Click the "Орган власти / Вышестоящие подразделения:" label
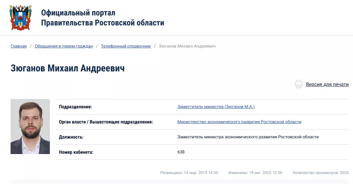Viewport: 353px width, 184px height. point(106,122)
